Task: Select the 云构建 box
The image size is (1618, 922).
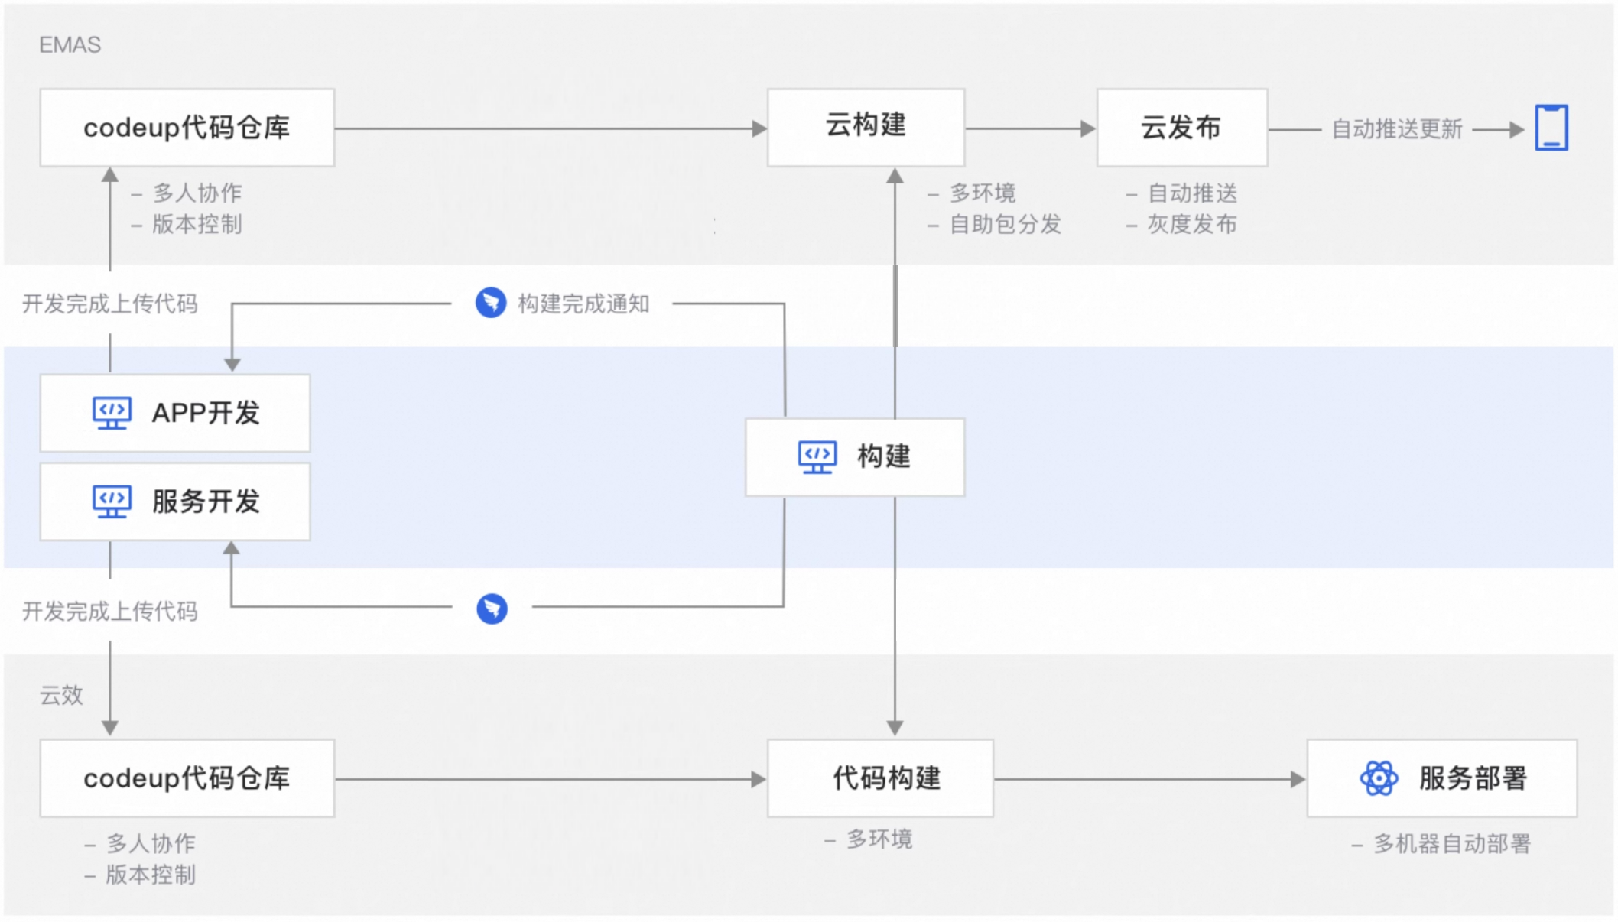Action: click(866, 128)
